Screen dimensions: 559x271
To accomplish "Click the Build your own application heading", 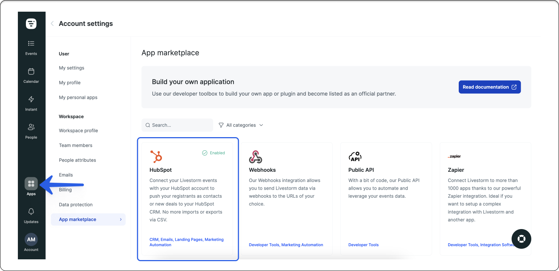I will 193,82.
